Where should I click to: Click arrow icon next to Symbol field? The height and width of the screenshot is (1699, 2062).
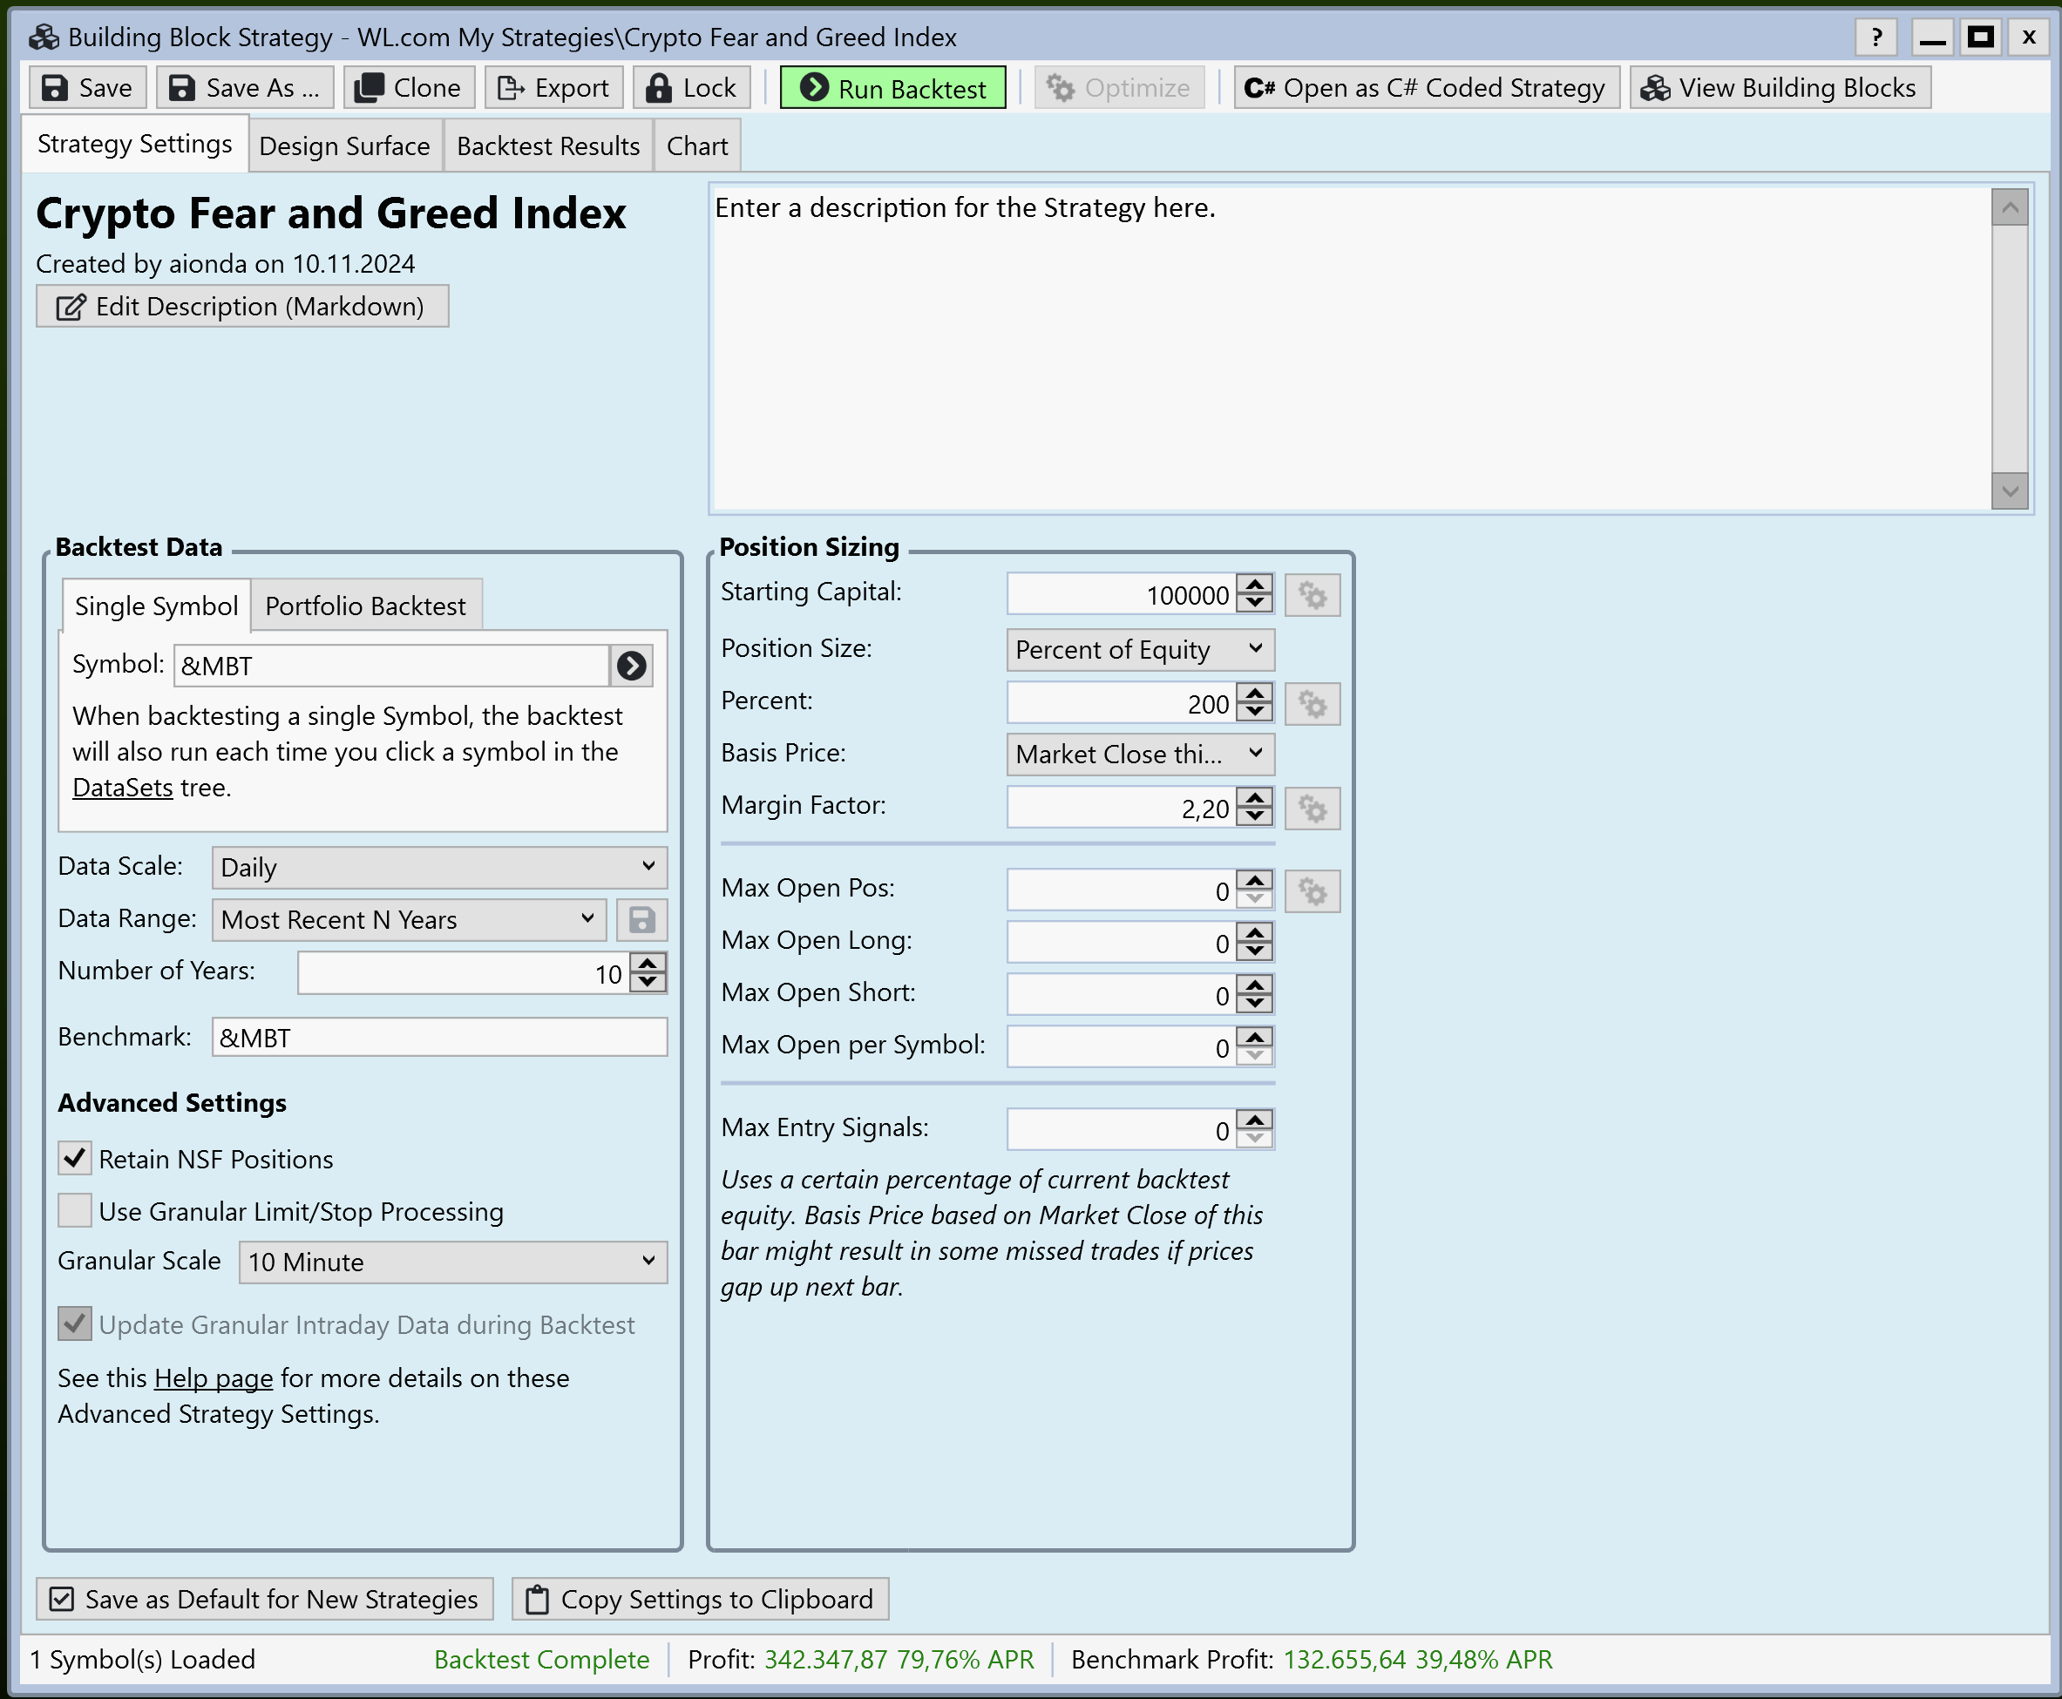632,667
